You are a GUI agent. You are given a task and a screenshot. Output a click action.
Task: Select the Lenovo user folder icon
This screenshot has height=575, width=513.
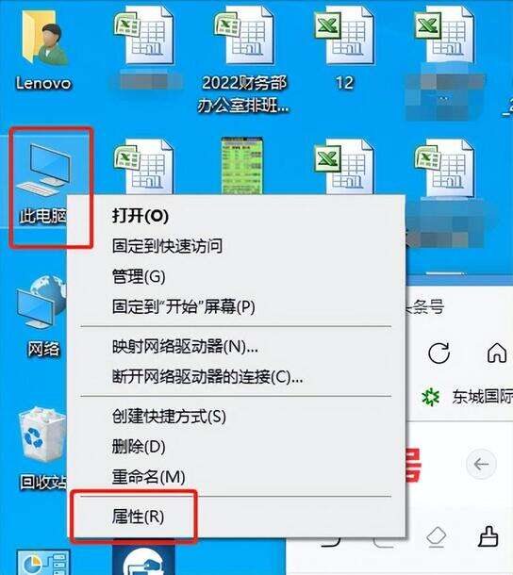(x=43, y=50)
